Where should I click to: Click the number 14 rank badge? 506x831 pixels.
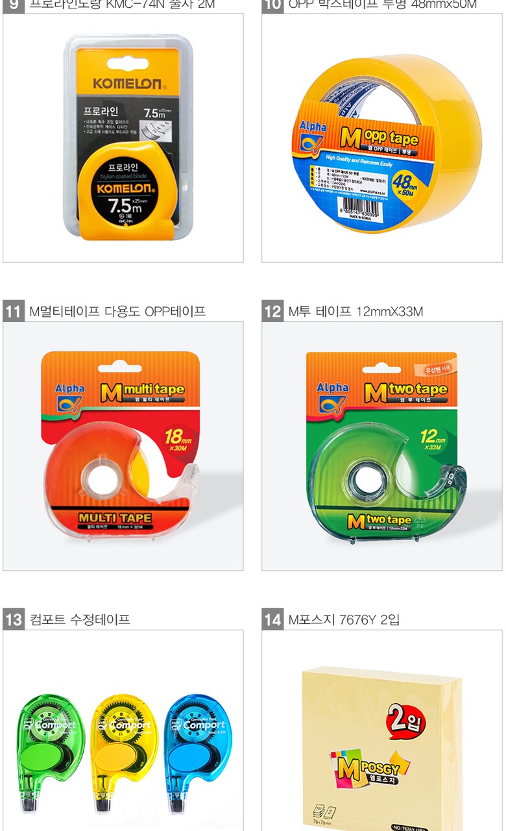tap(272, 619)
